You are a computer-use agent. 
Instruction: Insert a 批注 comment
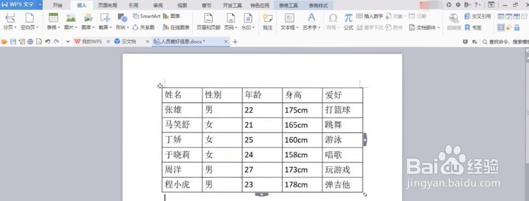(x=268, y=22)
